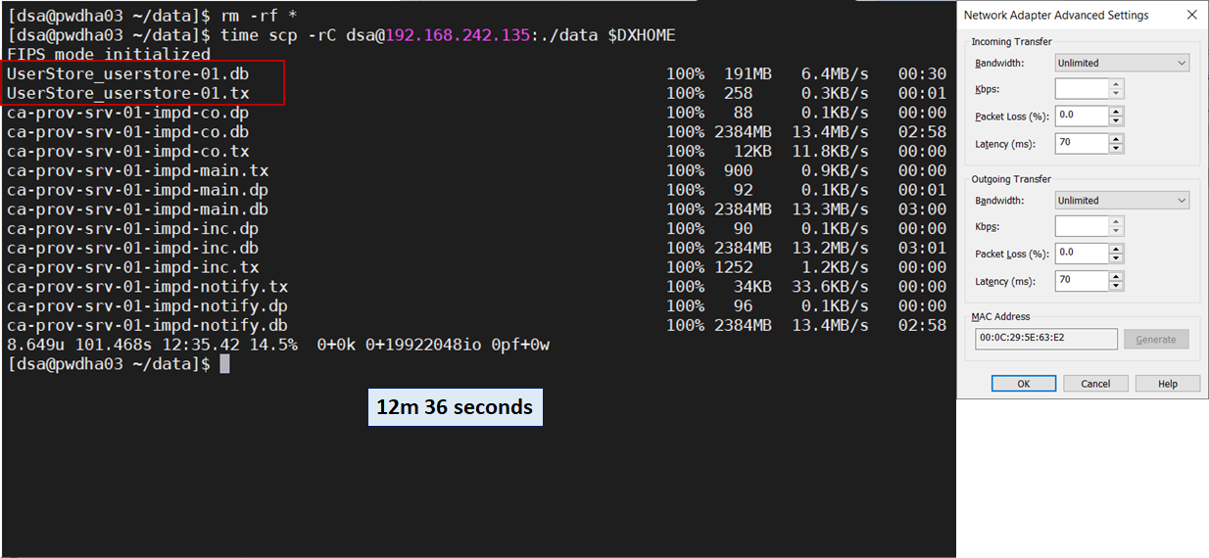
Task: Increase Outgoing Packet Loss with up arrow
Action: click(x=1116, y=249)
